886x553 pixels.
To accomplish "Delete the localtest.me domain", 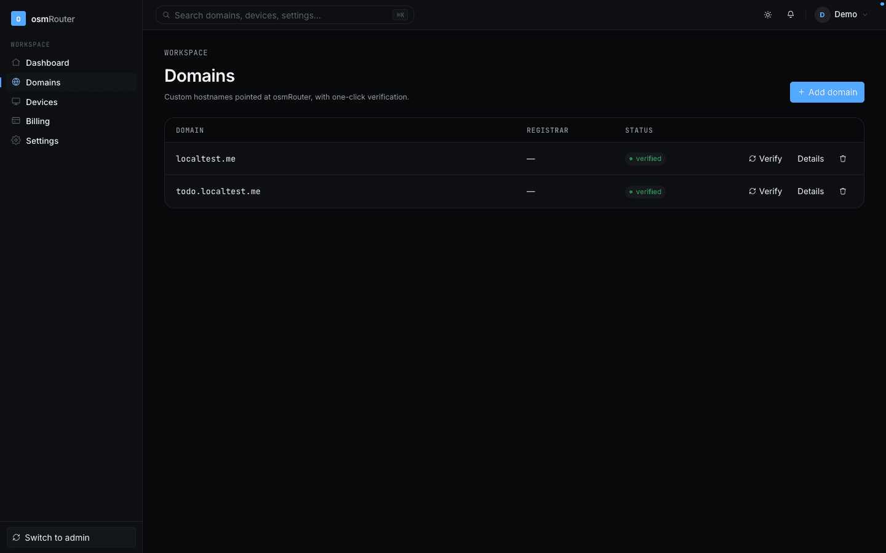I will pos(843,159).
